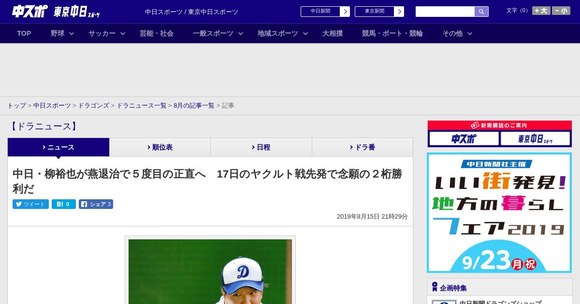
Task: Open the 野球 navigation menu item
Action: click(58, 33)
